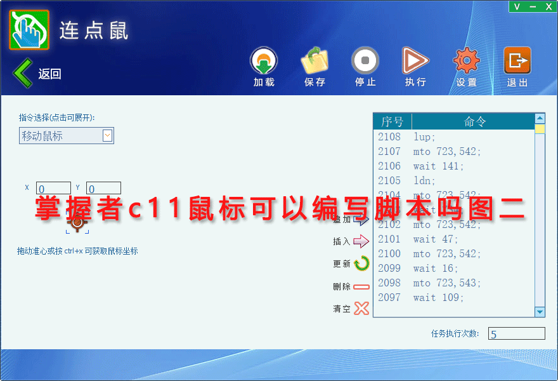Click the 连点鼠 app logo
Viewport: 558px width, 381px height.
tap(29, 30)
